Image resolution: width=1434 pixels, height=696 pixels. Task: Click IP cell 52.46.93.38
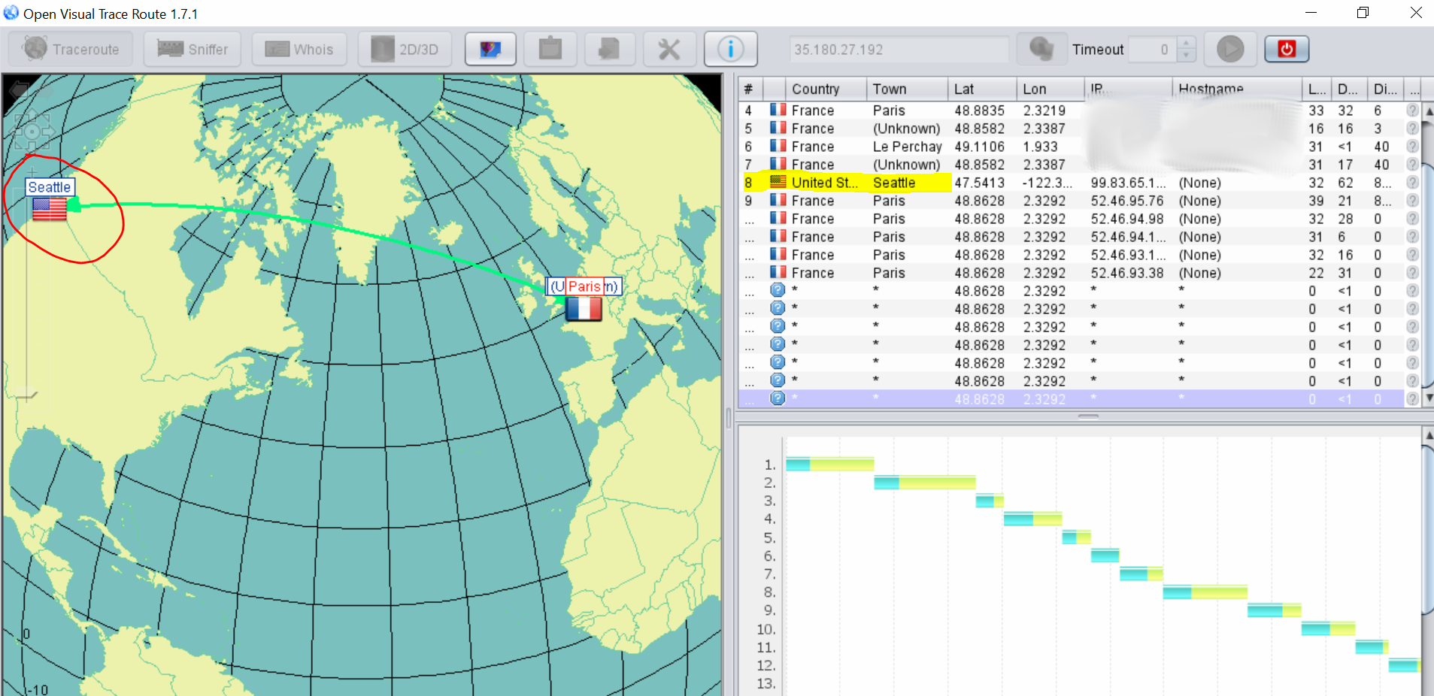click(x=1127, y=273)
